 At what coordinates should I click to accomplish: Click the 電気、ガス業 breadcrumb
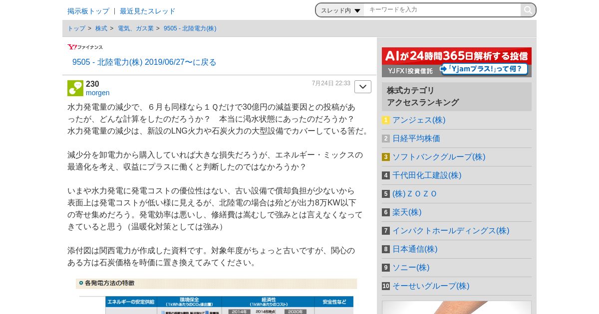click(136, 28)
